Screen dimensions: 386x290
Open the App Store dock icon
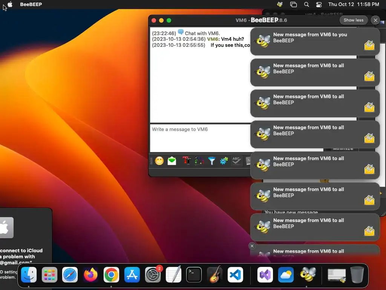coord(132,275)
